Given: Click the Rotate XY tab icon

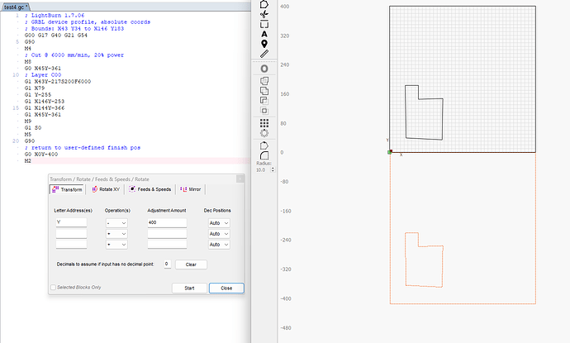Looking at the screenshot, I should click(94, 189).
